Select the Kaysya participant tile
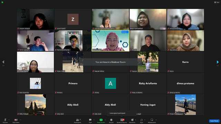The width and height of the screenshot is (221, 124). [148, 62]
